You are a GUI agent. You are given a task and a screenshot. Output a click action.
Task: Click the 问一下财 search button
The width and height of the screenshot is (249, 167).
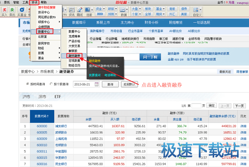(150, 57)
